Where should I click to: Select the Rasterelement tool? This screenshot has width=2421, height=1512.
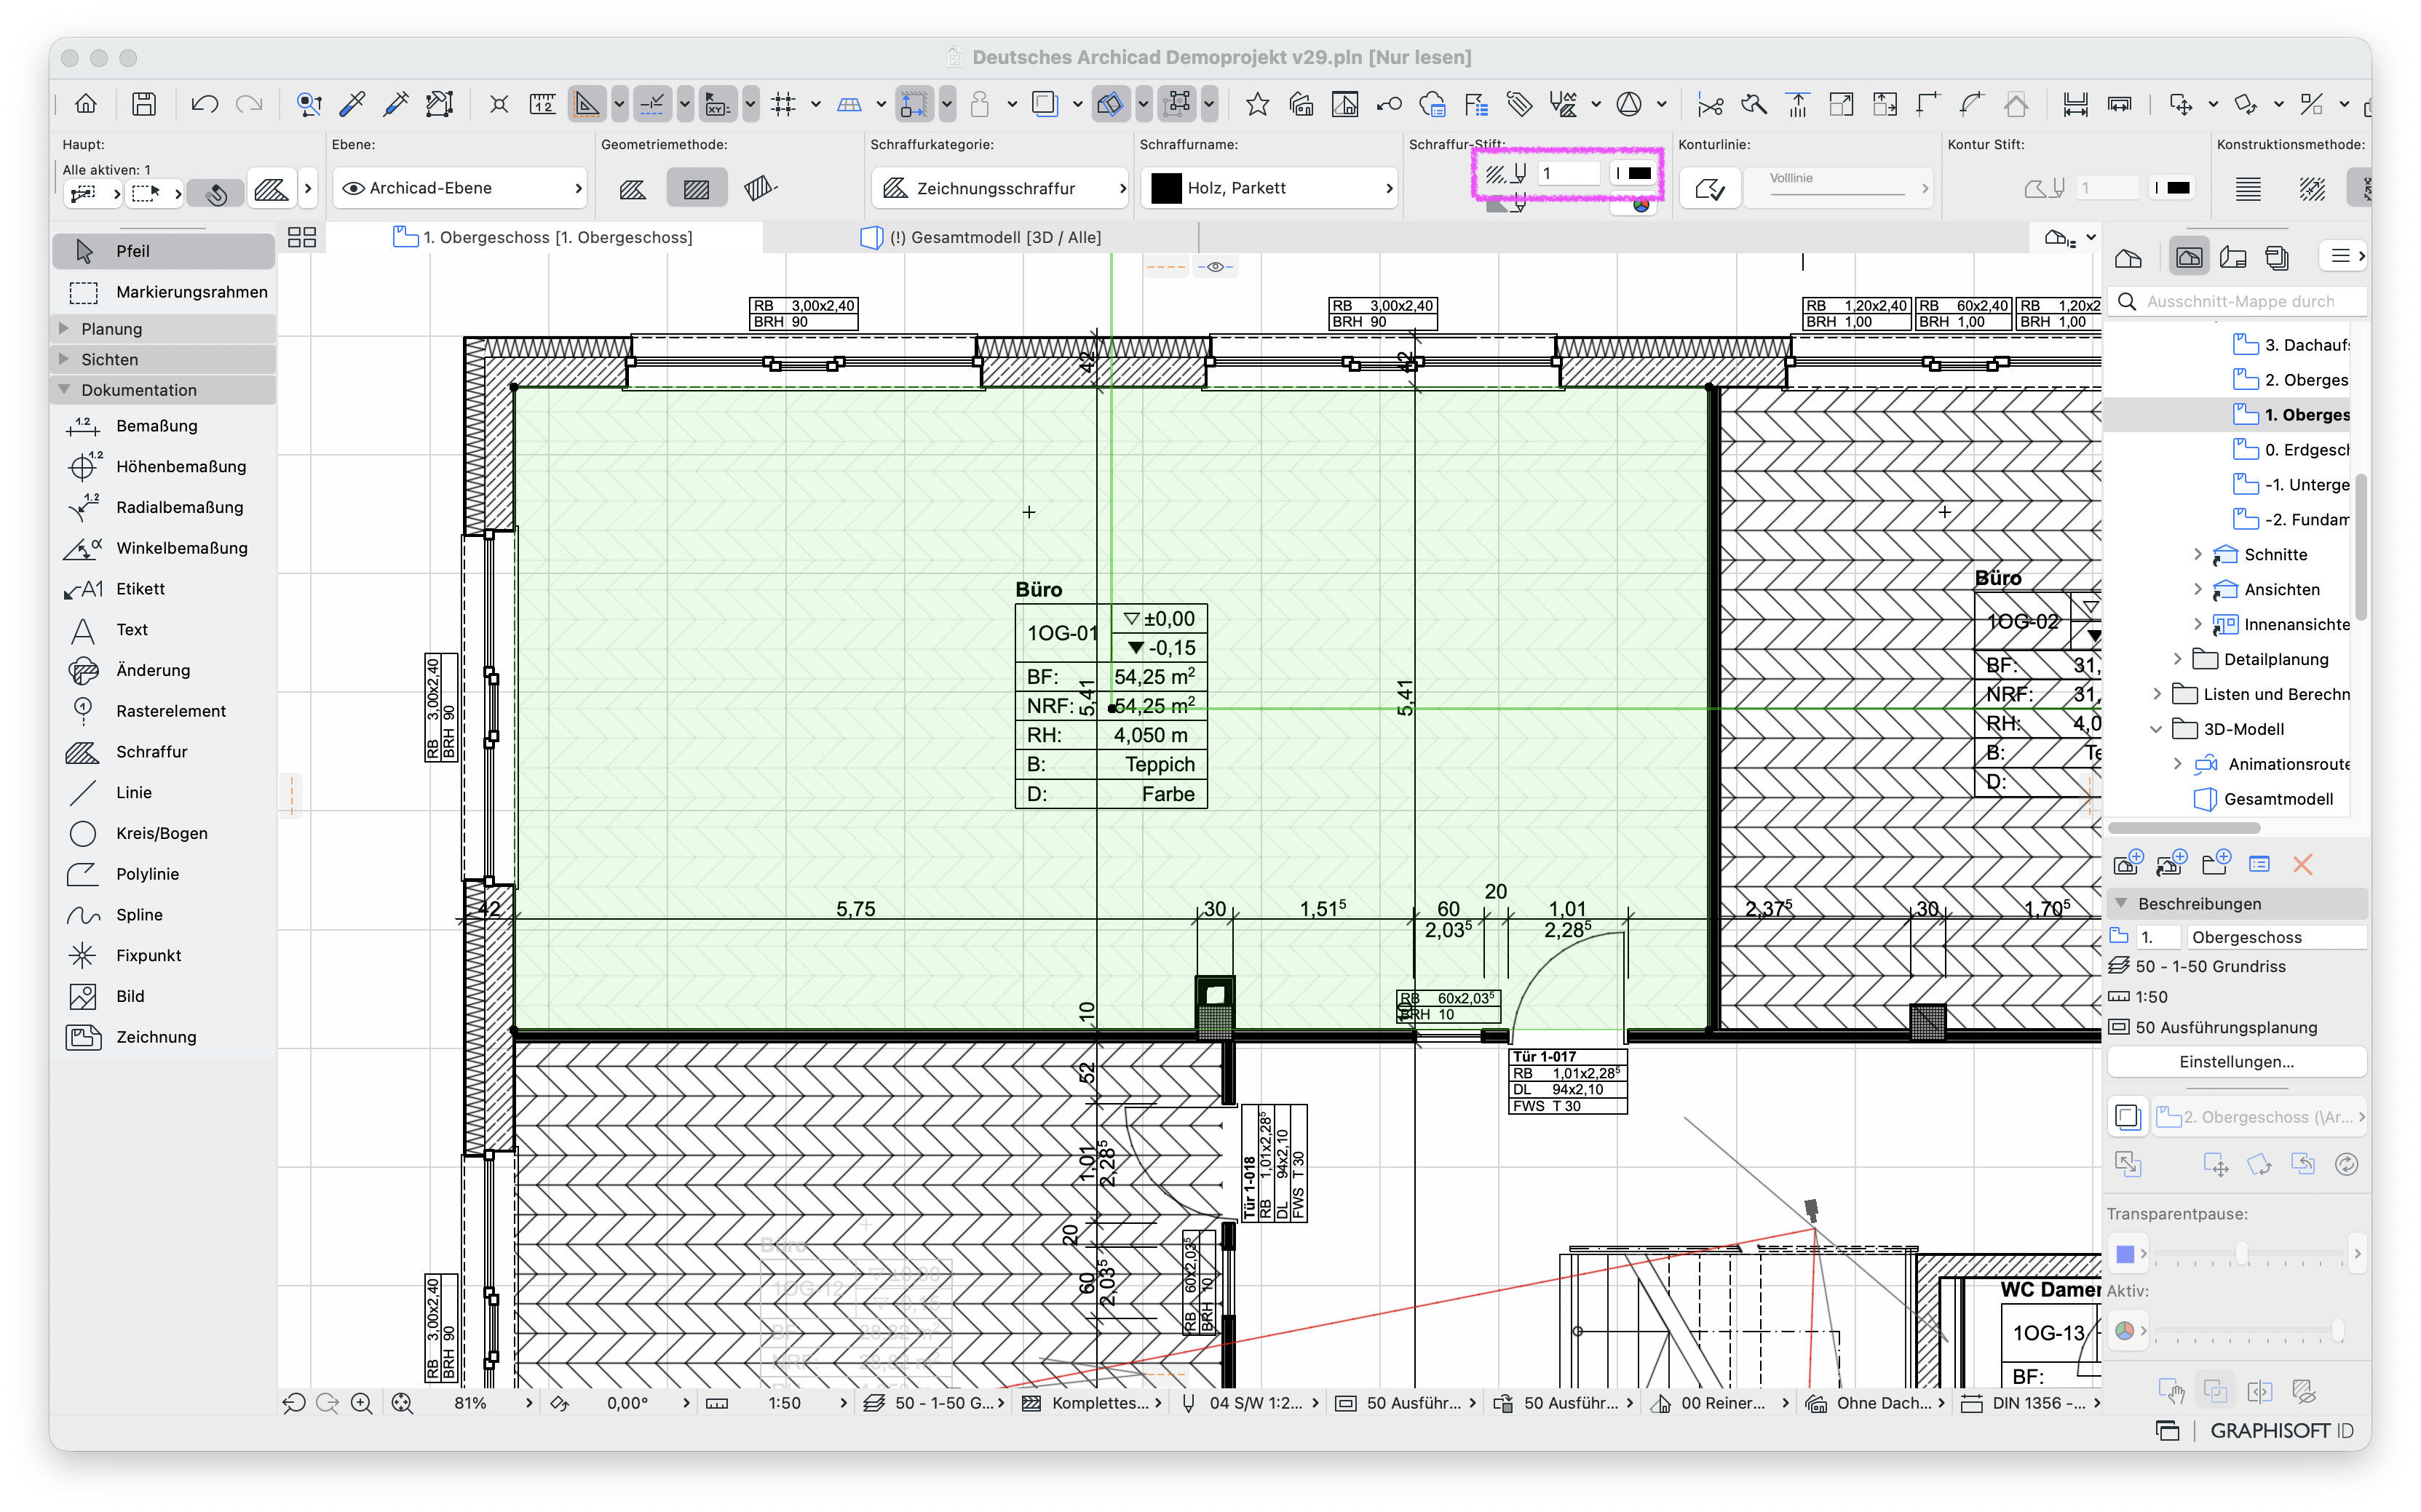click(x=164, y=711)
